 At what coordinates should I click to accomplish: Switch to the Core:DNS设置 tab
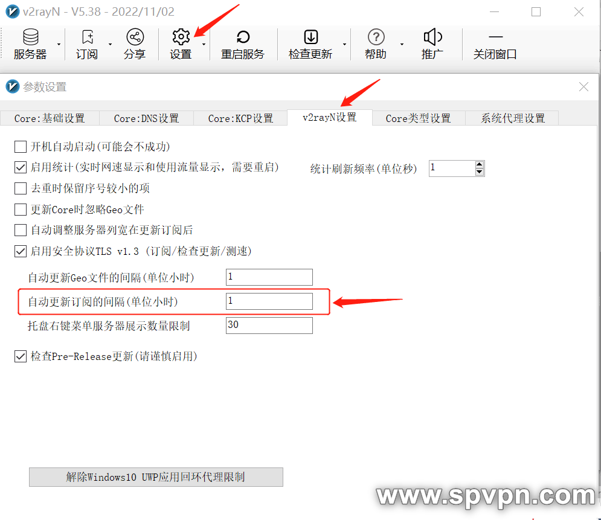[146, 118]
